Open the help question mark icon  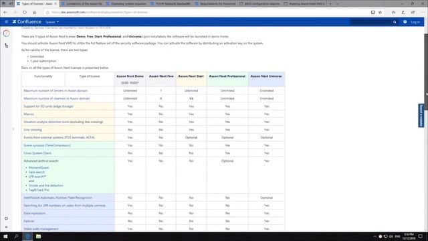point(405,22)
